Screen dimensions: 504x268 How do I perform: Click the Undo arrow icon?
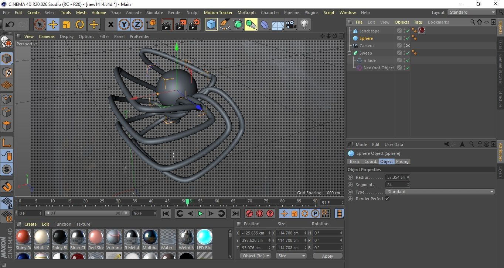click(x=10, y=25)
